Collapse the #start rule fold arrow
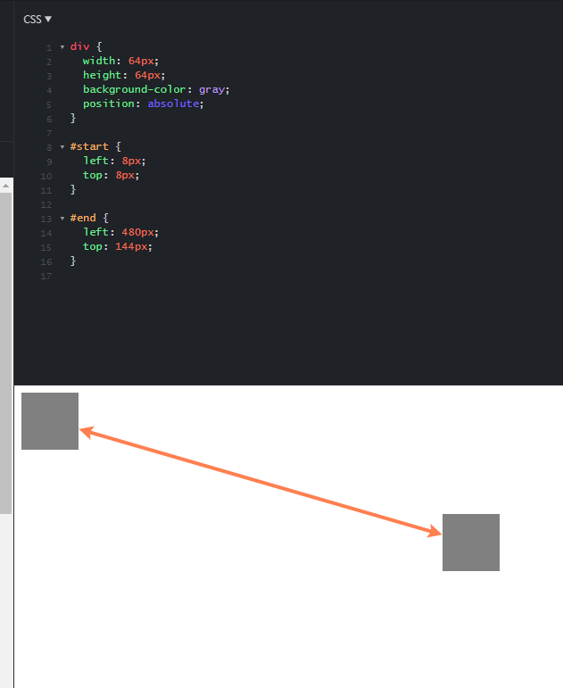Screen dimensions: 563x688 tap(62, 147)
